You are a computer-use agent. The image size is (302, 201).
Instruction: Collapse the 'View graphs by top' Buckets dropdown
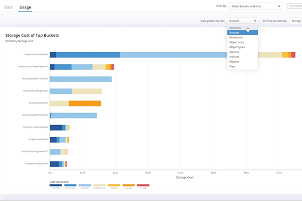243,21
